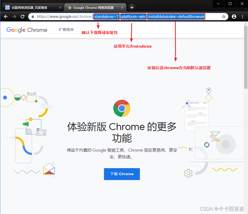Close the browser window
This screenshot has width=248, height=214.
pos(242,4)
